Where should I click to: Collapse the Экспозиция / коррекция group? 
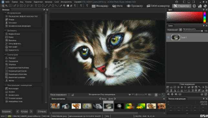pyautogui.click(x=5, y=85)
